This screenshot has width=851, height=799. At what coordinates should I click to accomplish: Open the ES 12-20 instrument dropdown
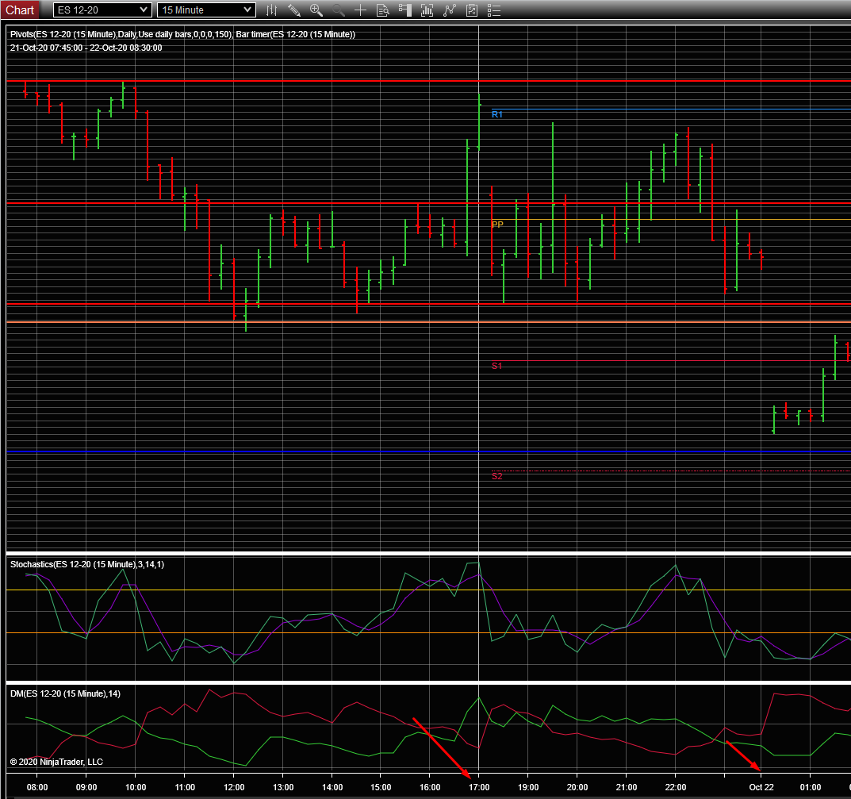click(x=102, y=10)
